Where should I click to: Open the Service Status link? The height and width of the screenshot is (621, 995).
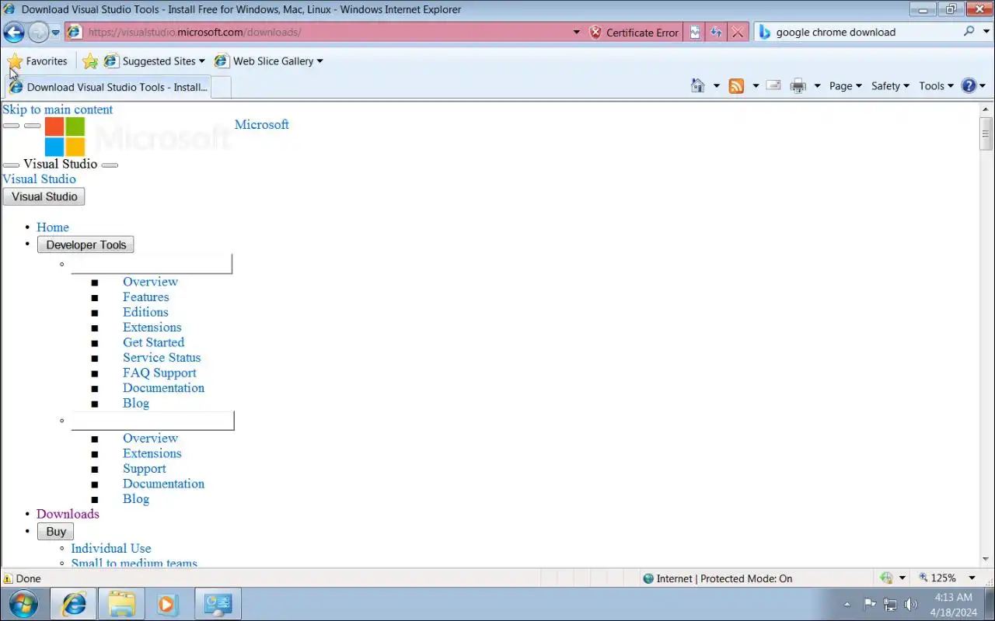click(162, 357)
